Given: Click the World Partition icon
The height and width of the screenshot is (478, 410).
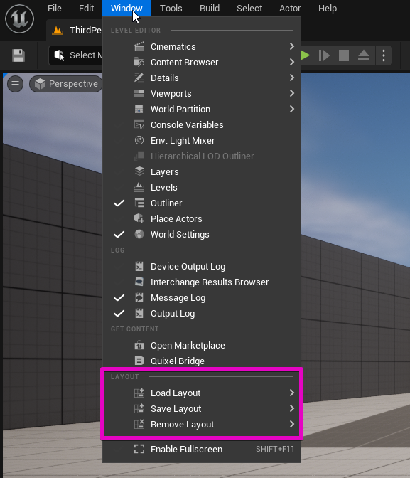Looking at the screenshot, I should 139,109.
